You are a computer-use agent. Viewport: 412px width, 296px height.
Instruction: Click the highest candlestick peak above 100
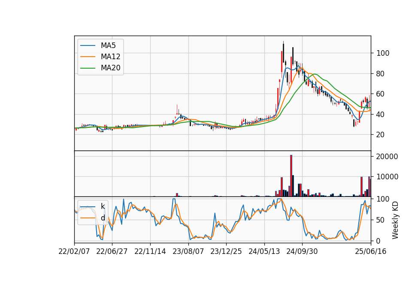pos(283,52)
